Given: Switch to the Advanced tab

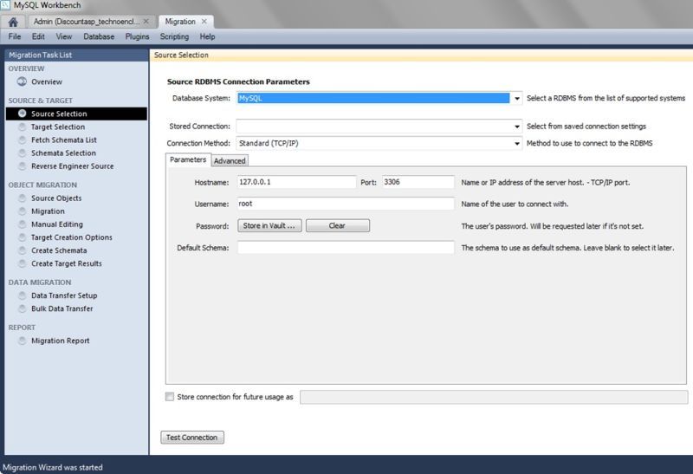Looking at the screenshot, I should pos(230,161).
